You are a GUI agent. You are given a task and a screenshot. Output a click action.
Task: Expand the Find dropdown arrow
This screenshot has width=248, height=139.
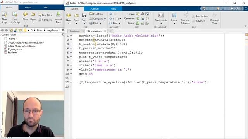pyautogui.click(x=120, y=23)
